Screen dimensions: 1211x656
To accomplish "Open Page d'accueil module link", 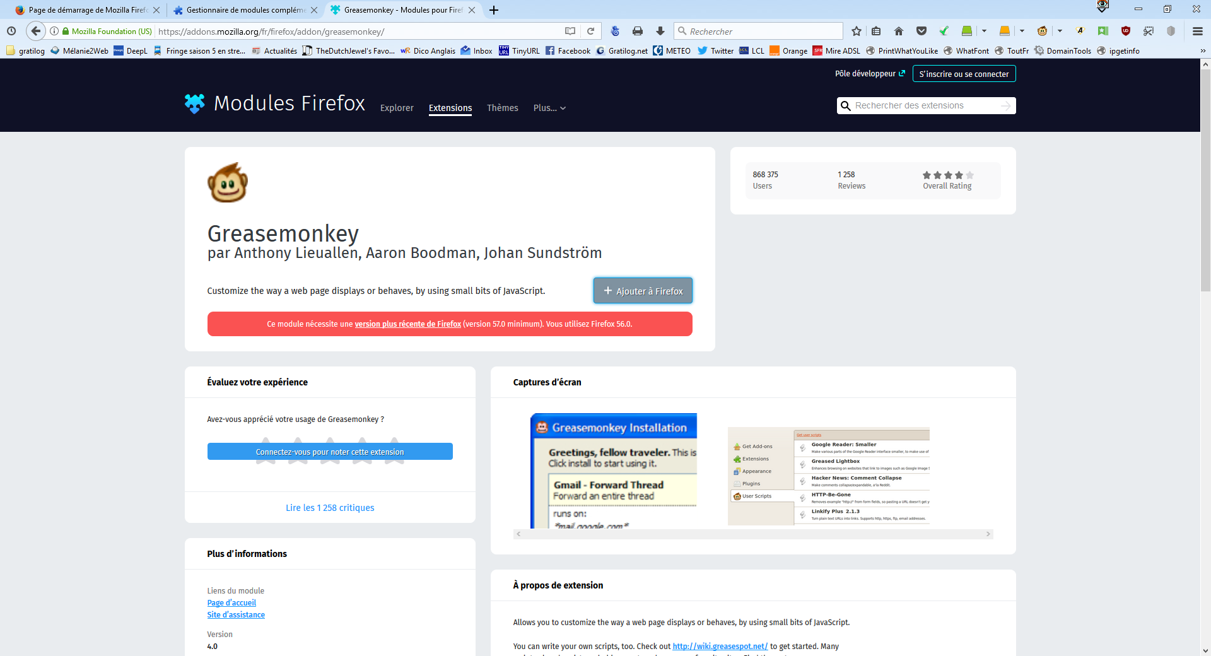I will click(231, 603).
